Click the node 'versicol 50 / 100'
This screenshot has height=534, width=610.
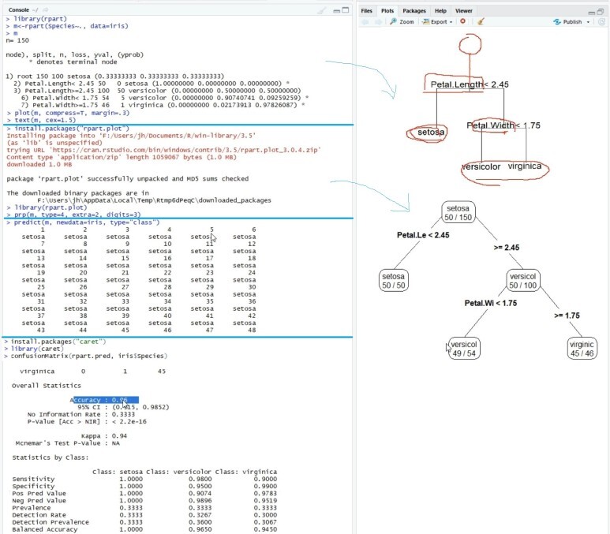[523, 281]
